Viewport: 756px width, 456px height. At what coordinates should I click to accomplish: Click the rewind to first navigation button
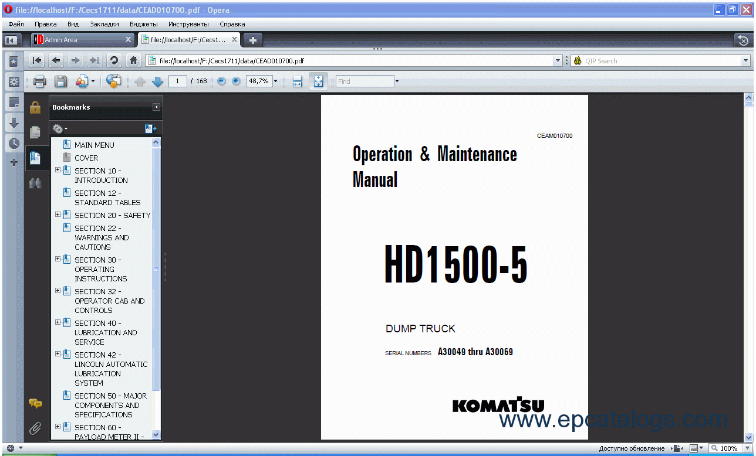click(37, 60)
